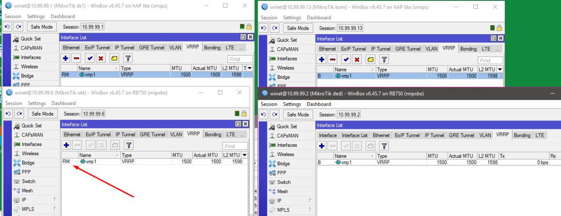This screenshot has width=561, height=216.
Task: Sort by Name column in okt window
Action: (99, 155)
